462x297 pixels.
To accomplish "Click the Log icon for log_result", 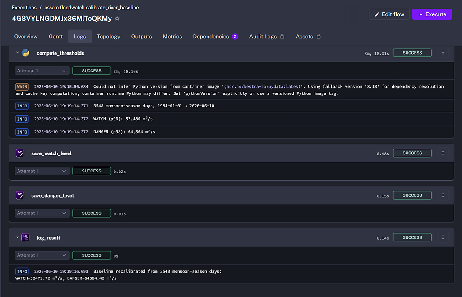I will (26, 237).
